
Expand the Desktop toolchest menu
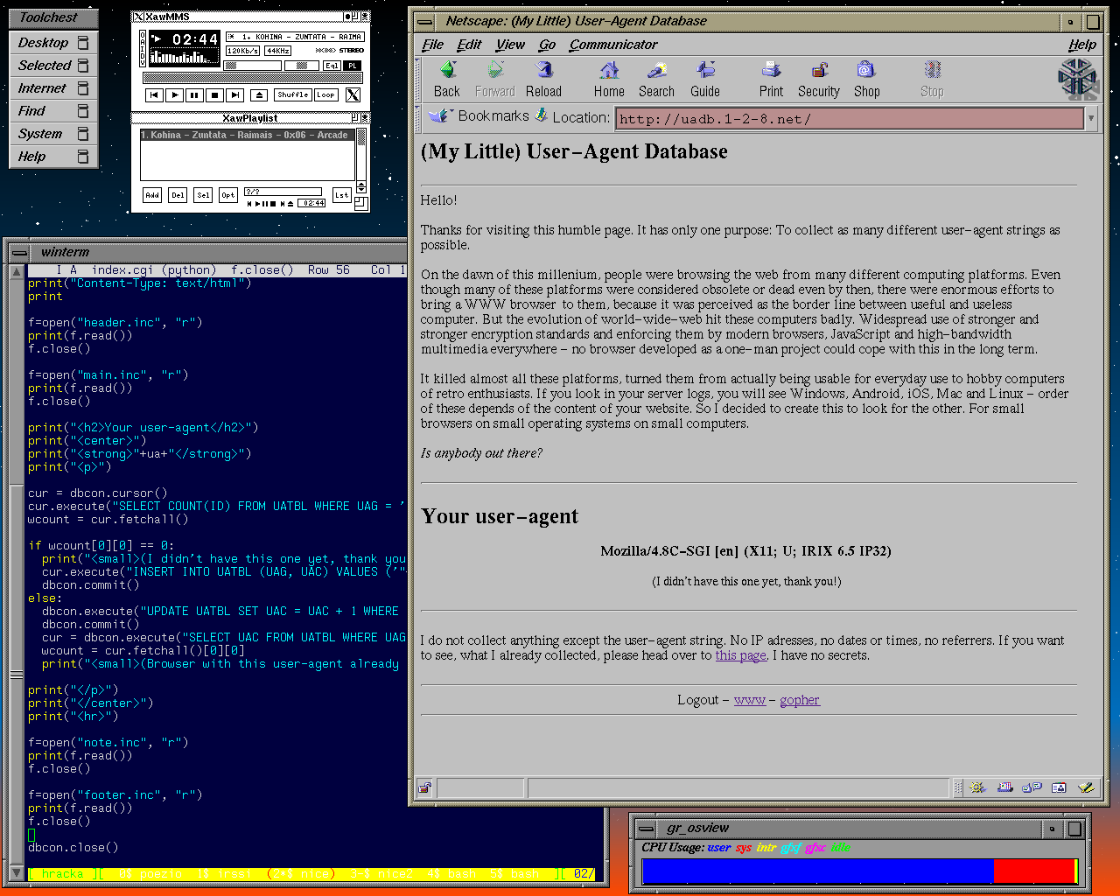[43, 42]
